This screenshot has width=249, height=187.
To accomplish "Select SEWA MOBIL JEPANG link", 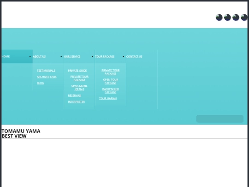I will (x=79, y=87).
